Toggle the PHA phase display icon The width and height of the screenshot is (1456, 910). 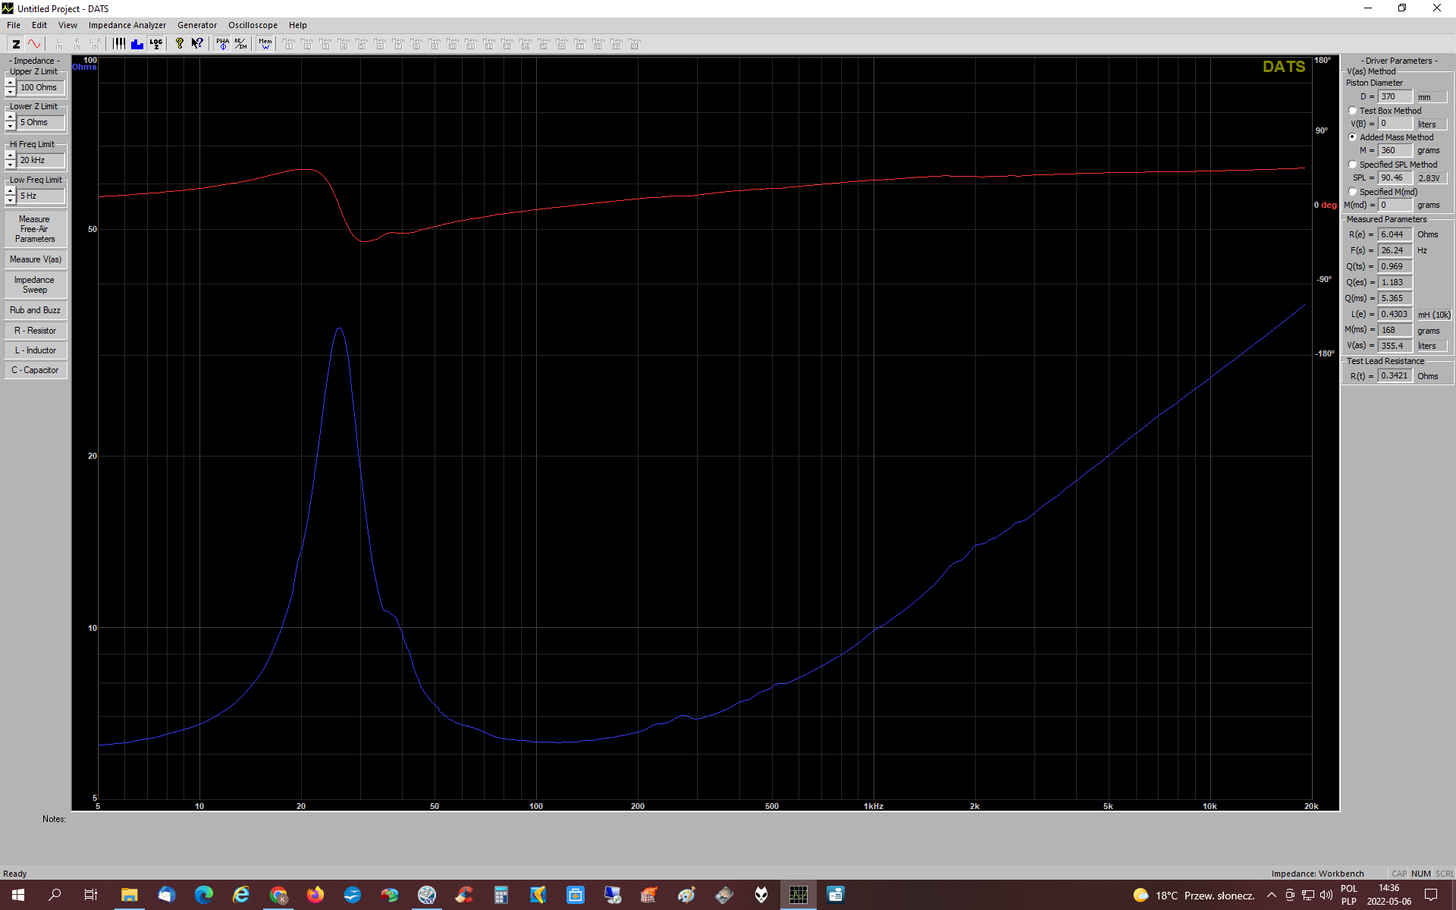coord(222,44)
